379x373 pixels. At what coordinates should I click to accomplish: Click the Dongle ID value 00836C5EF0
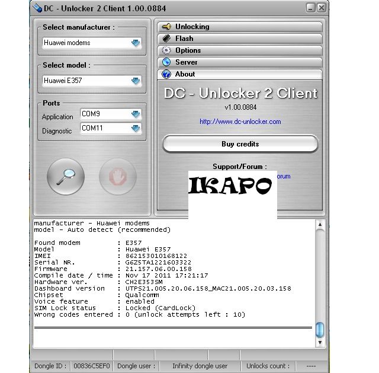(92, 366)
